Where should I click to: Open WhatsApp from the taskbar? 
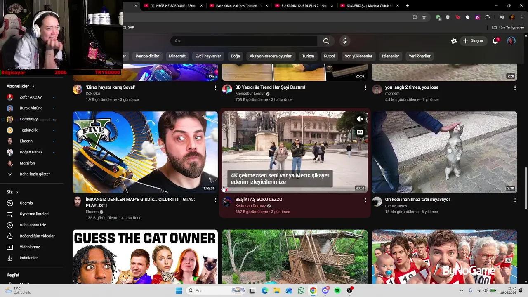(301, 290)
